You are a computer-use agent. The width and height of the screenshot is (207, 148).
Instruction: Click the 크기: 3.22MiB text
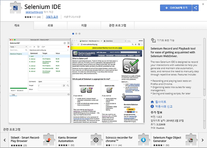[x=158, y=124]
